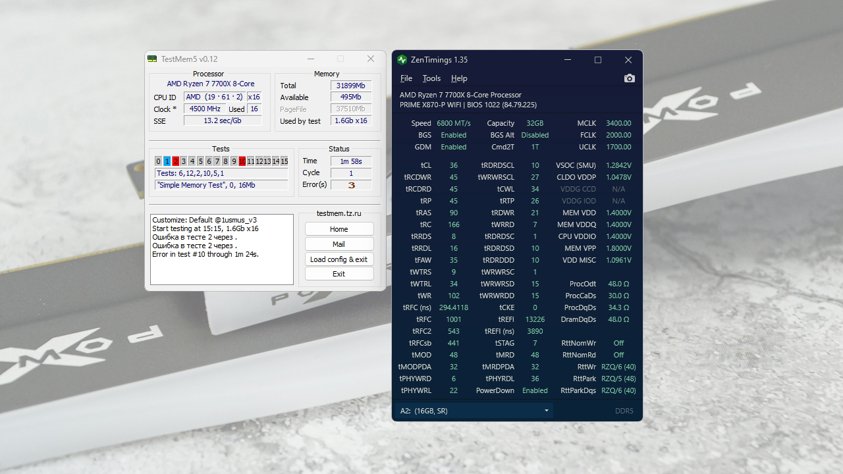Viewport: 843px width, 474px height.
Task: Open the Tools menu in ZenTimings
Action: click(x=431, y=78)
